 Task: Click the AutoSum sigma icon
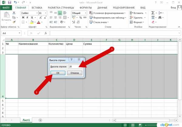pos(153,13)
